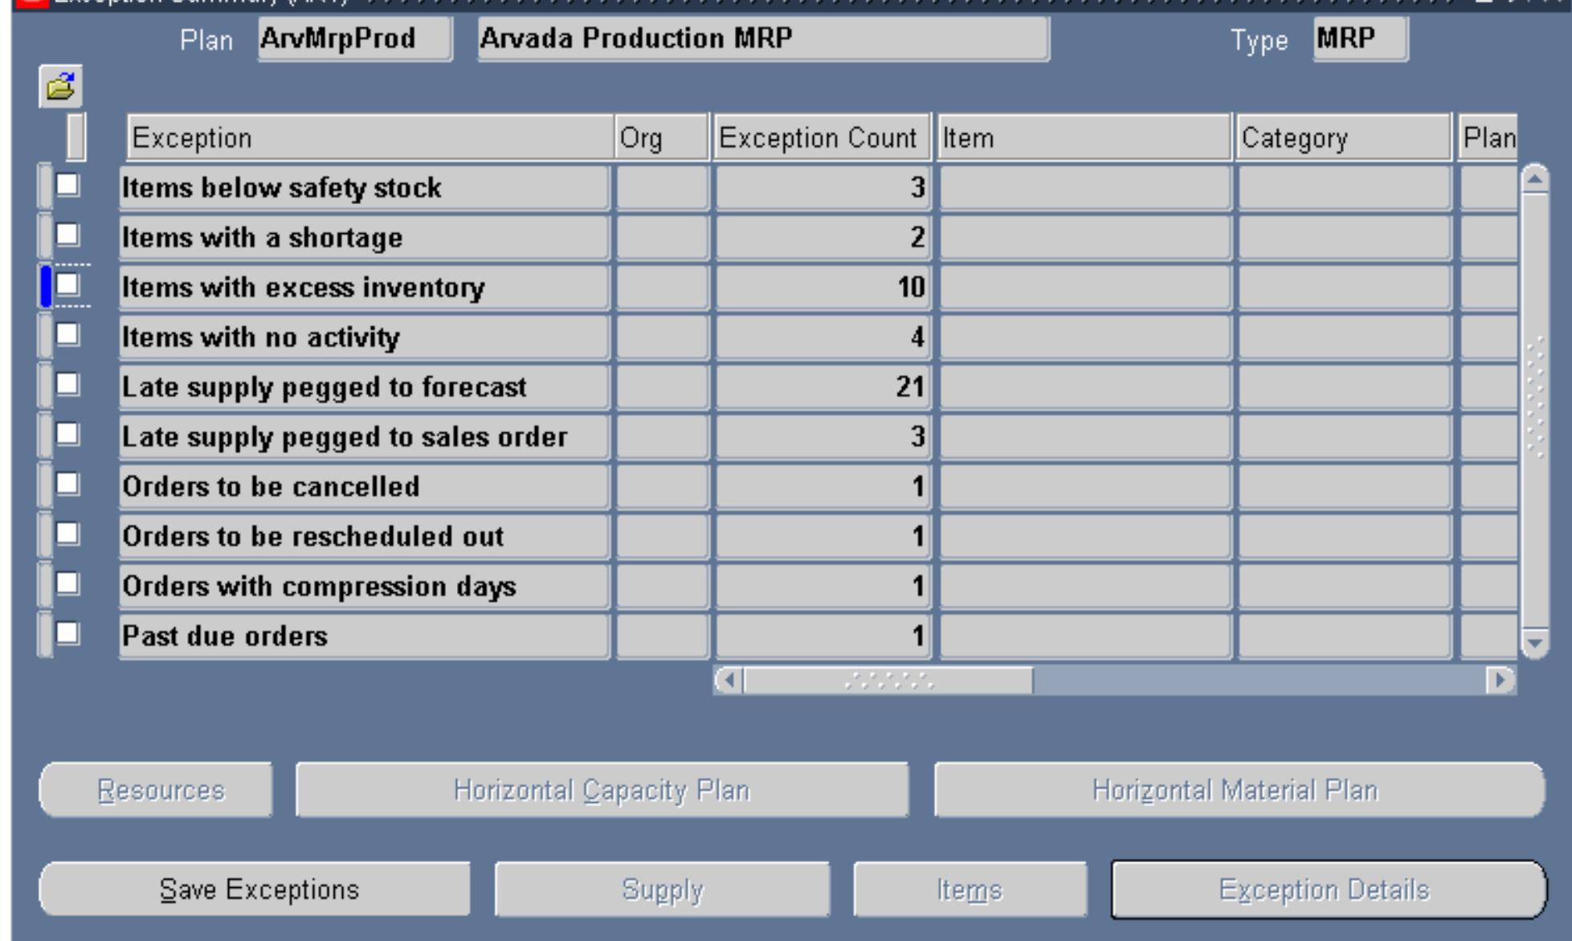This screenshot has height=941, width=1572.
Task: Open the folder tools icon below Plan
Action: pos(60,87)
